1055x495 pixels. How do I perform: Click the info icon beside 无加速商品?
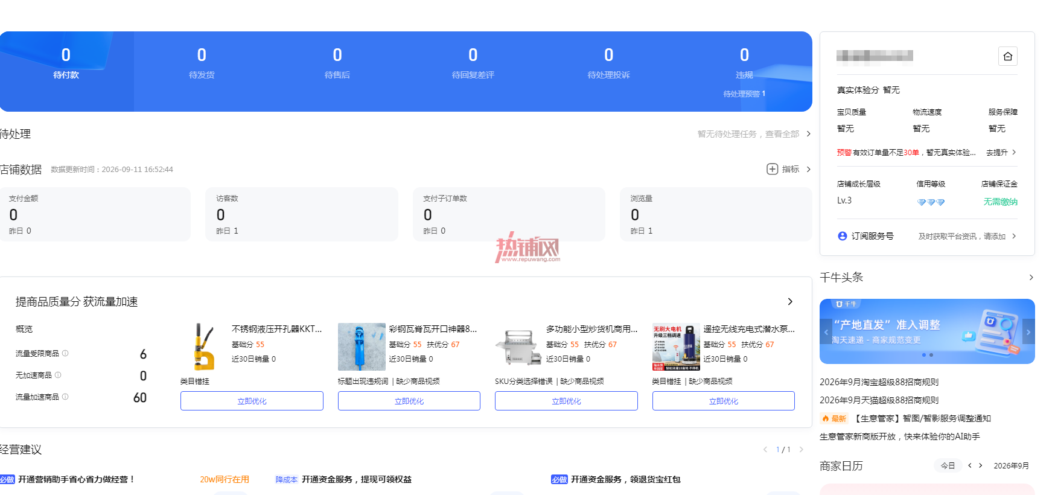pos(58,375)
